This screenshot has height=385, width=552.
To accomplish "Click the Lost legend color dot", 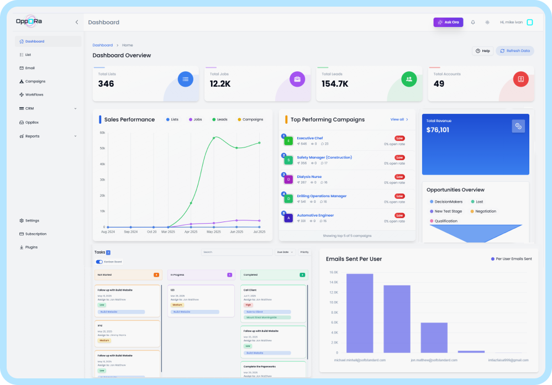I will click(472, 202).
